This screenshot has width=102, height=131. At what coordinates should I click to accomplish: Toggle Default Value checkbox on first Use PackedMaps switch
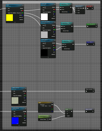tap(68, 12)
